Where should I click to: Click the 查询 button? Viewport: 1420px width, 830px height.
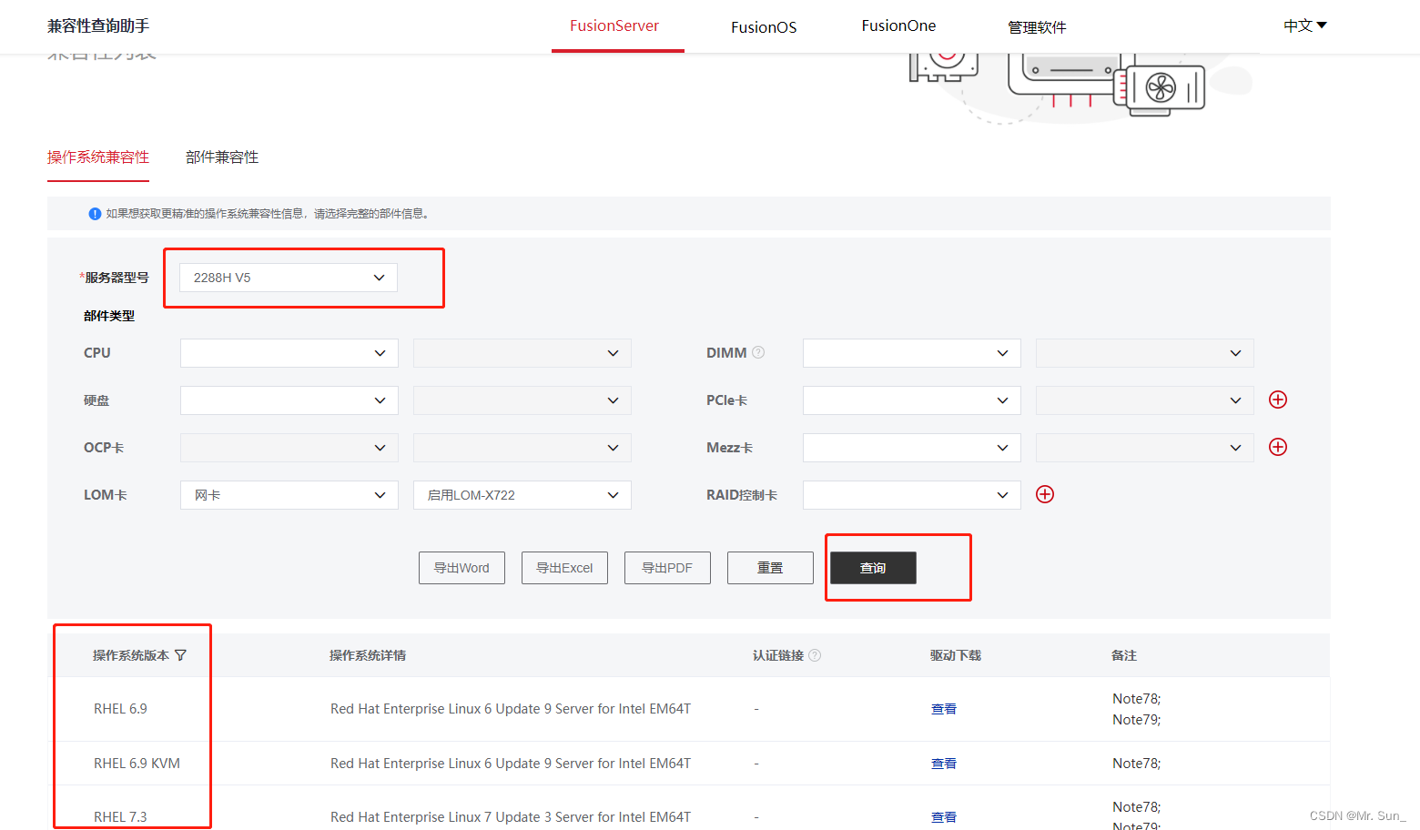click(873, 568)
